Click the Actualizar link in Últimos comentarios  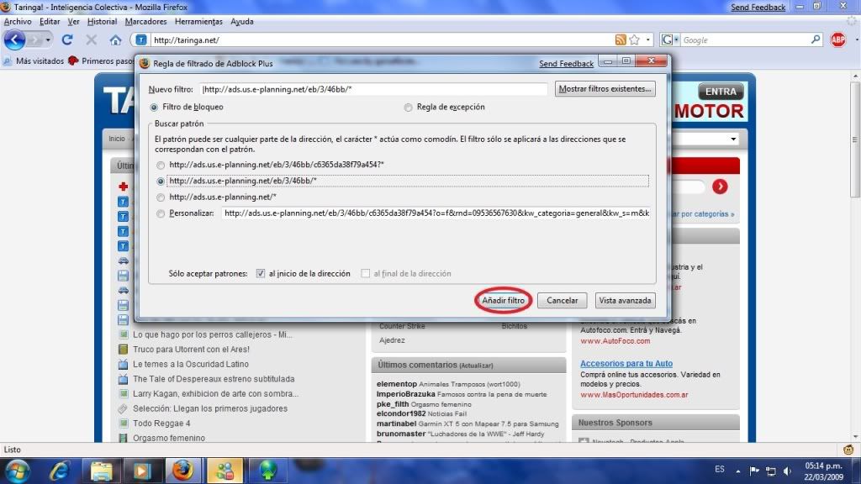tap(476, 366)
